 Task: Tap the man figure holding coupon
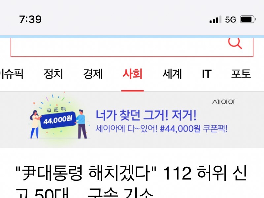click(x=82, y=124)
